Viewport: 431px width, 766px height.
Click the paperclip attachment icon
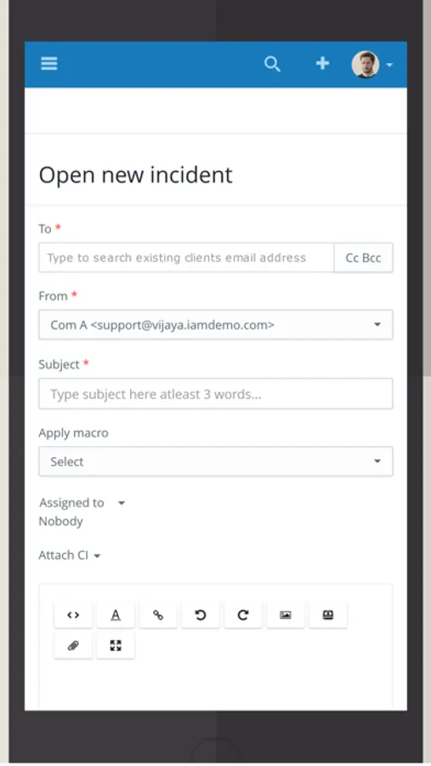coord(73,646)
